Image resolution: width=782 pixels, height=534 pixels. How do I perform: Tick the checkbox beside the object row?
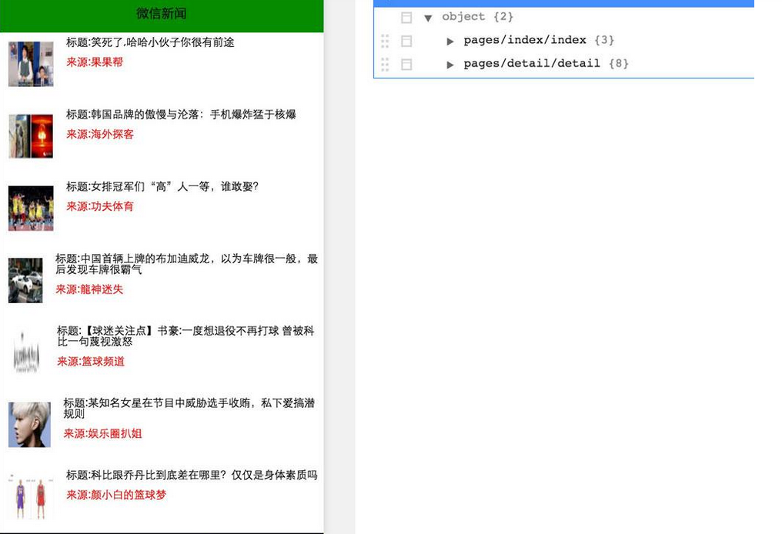click(x=406, y=18)
